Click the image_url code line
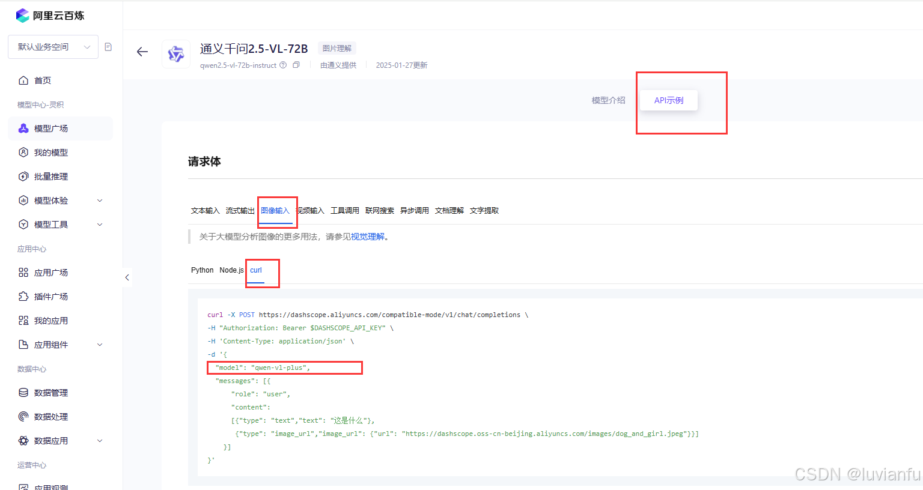Viewport: 923px width, 490px height. 467,434
